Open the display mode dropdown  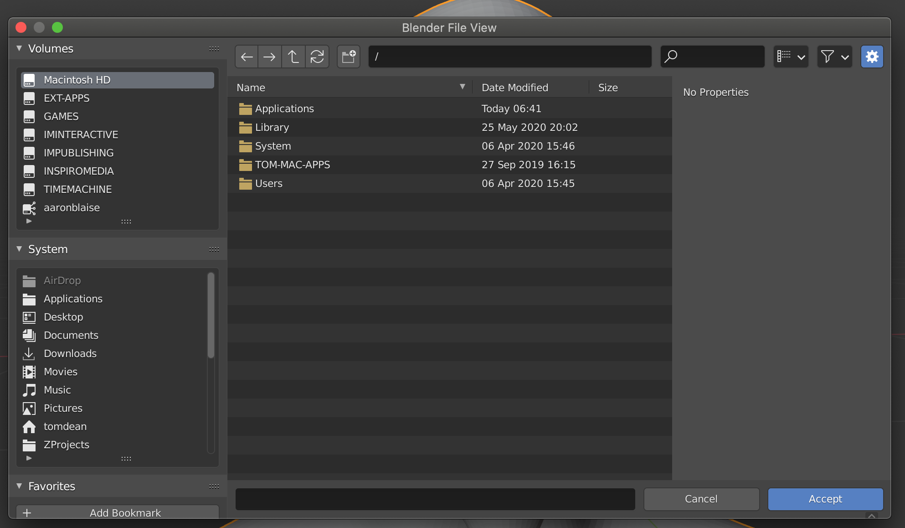[791, 57]
